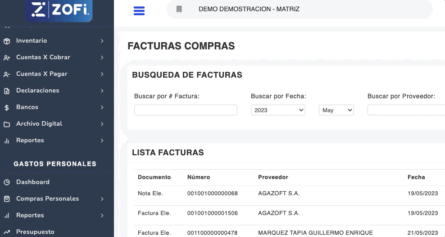
Task: Click the Cuentas X Cobrar person icon
Action: coord(7,57)
